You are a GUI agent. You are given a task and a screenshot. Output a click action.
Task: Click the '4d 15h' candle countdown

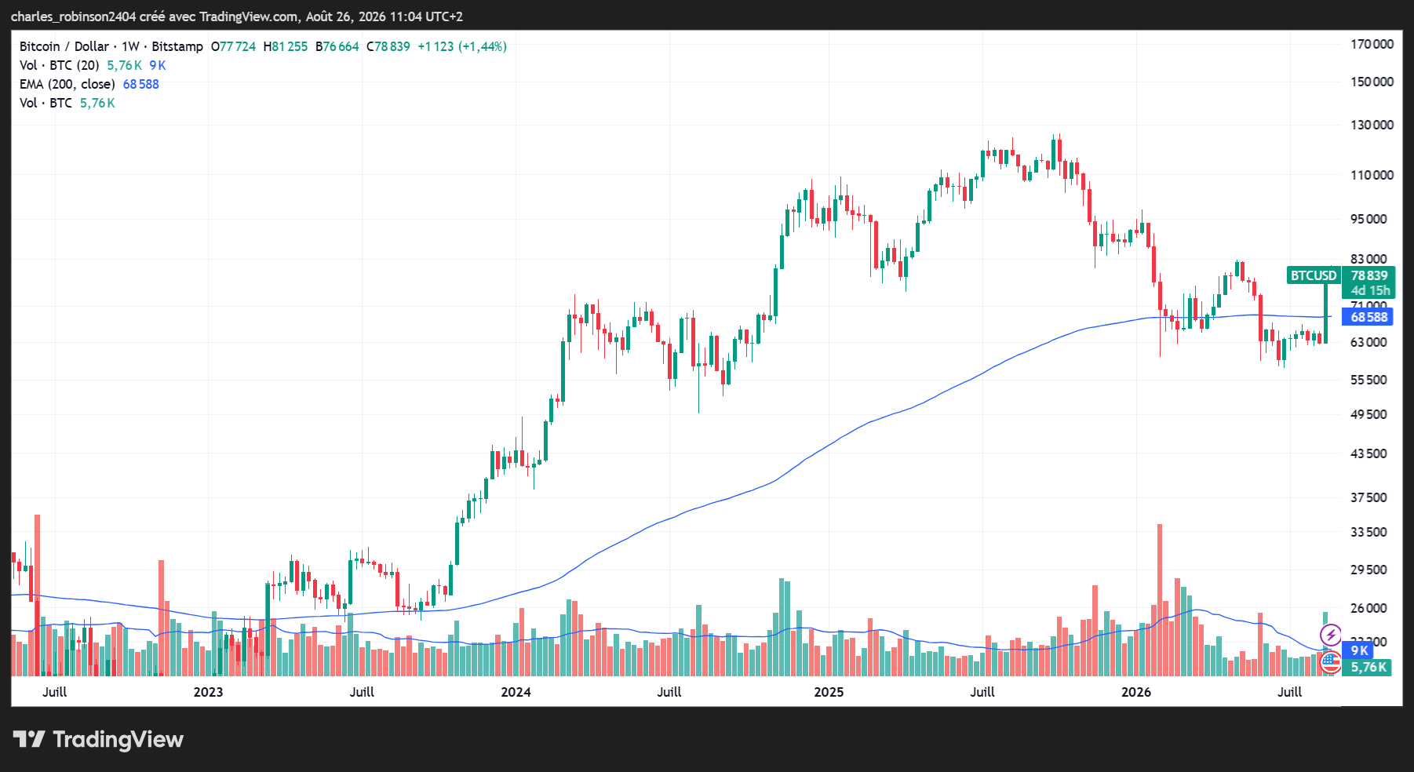point(1370,290)
